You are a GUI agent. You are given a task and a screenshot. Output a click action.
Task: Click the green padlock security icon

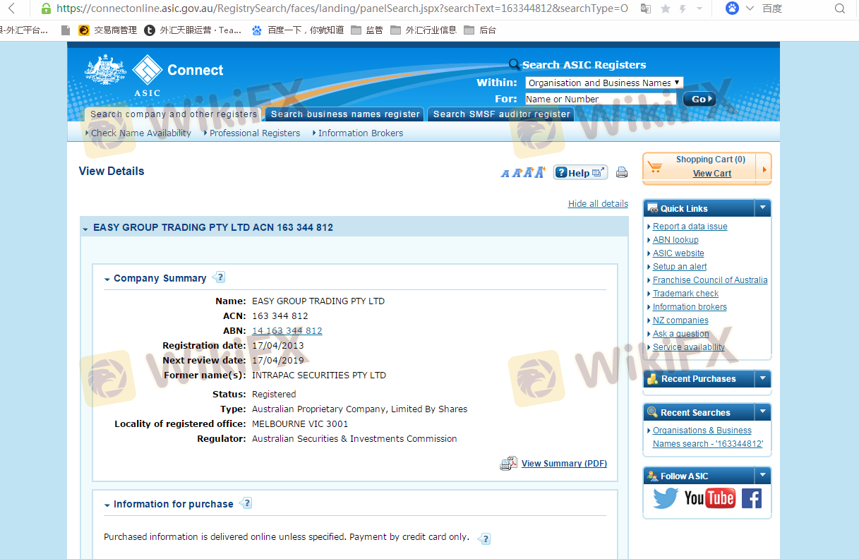click(46, 8)
